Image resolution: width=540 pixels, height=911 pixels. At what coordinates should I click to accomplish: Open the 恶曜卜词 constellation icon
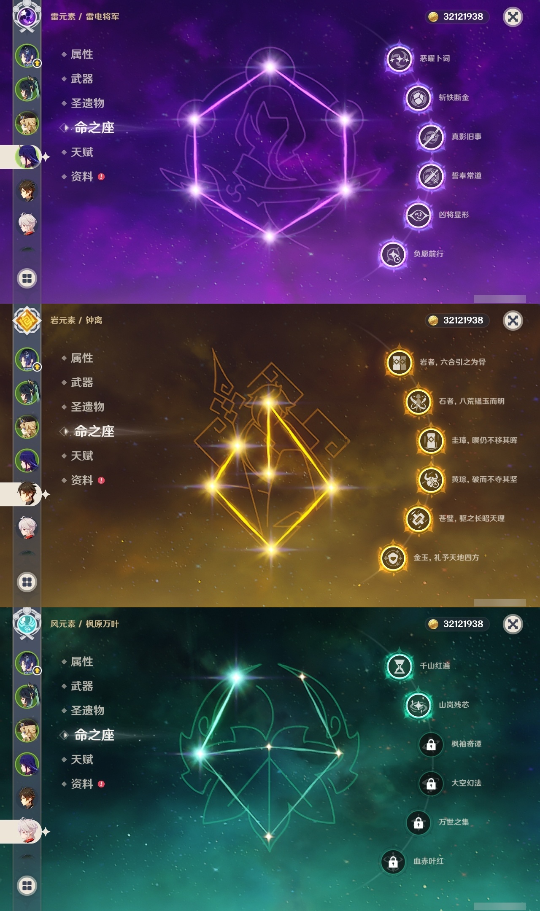tap(399, 59)
